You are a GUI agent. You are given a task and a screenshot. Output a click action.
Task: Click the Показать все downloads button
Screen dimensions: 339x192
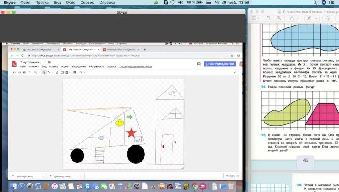tap(232, 176)
